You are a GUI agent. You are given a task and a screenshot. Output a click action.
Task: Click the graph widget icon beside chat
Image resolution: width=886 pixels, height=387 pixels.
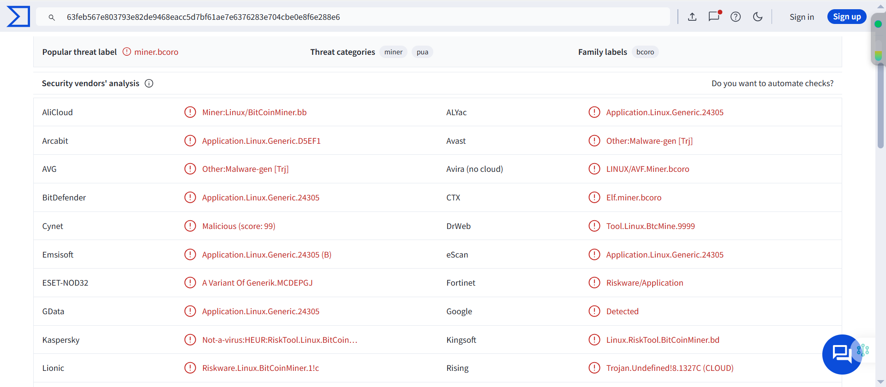pos(863,350)
